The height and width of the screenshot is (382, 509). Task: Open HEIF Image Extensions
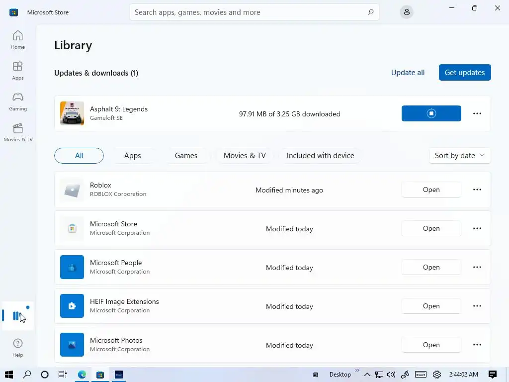[x=431, y=306]
